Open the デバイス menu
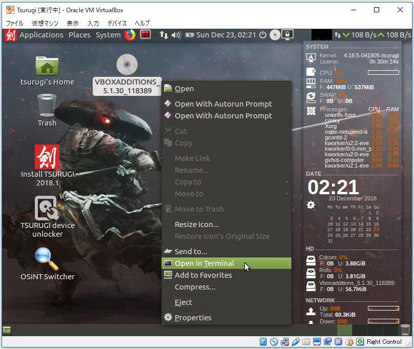Screen dimensions: 414x349 (x=117, y=23)
